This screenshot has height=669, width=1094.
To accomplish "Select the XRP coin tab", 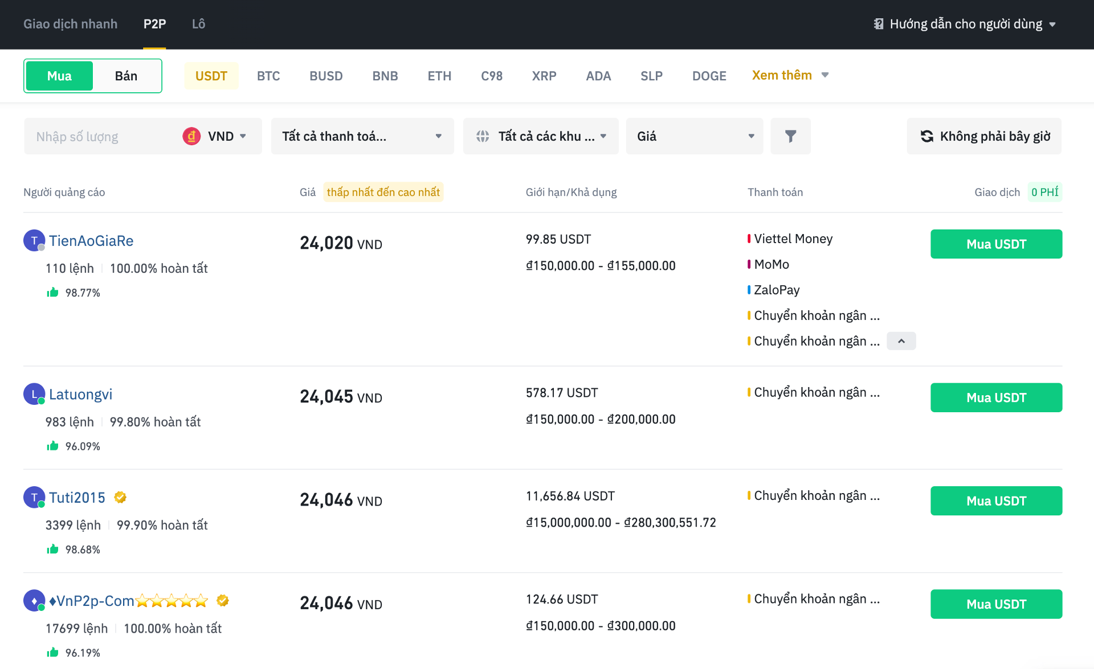I will [x=544, y=76].
